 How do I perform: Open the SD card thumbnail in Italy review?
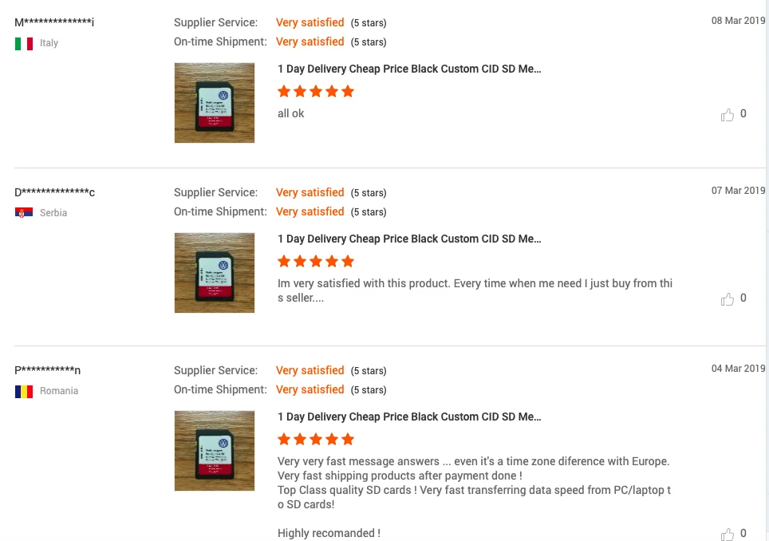215,103
